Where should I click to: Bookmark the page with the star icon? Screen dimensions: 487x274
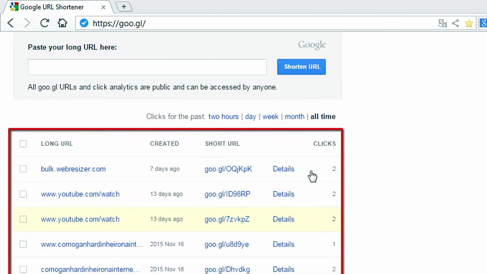pos(469,24)
